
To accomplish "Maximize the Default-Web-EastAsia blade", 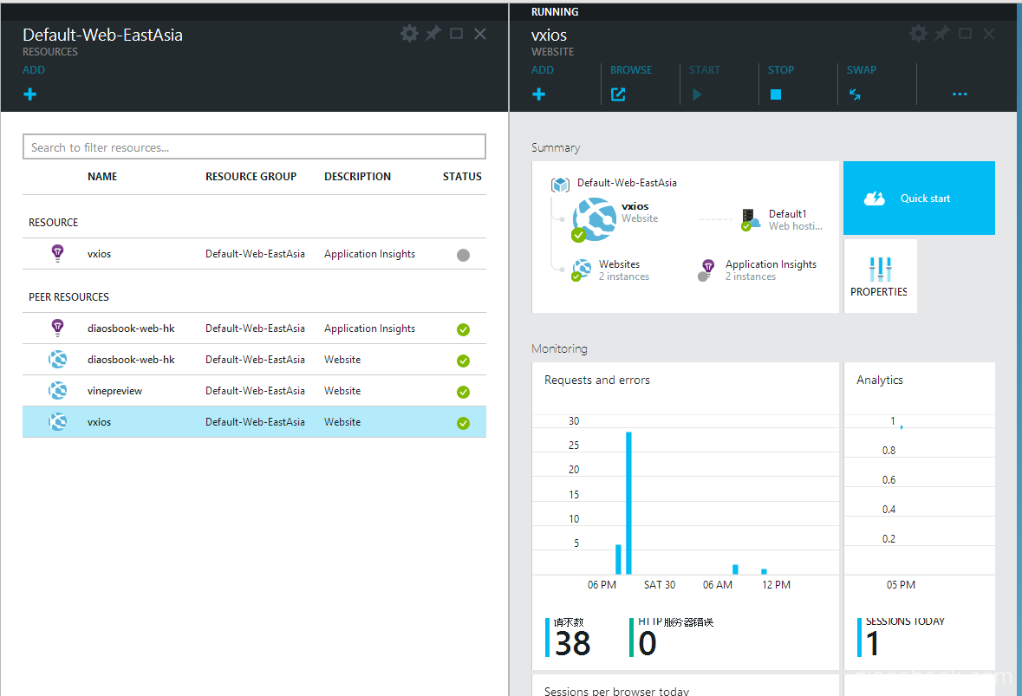I will (456, 34).
